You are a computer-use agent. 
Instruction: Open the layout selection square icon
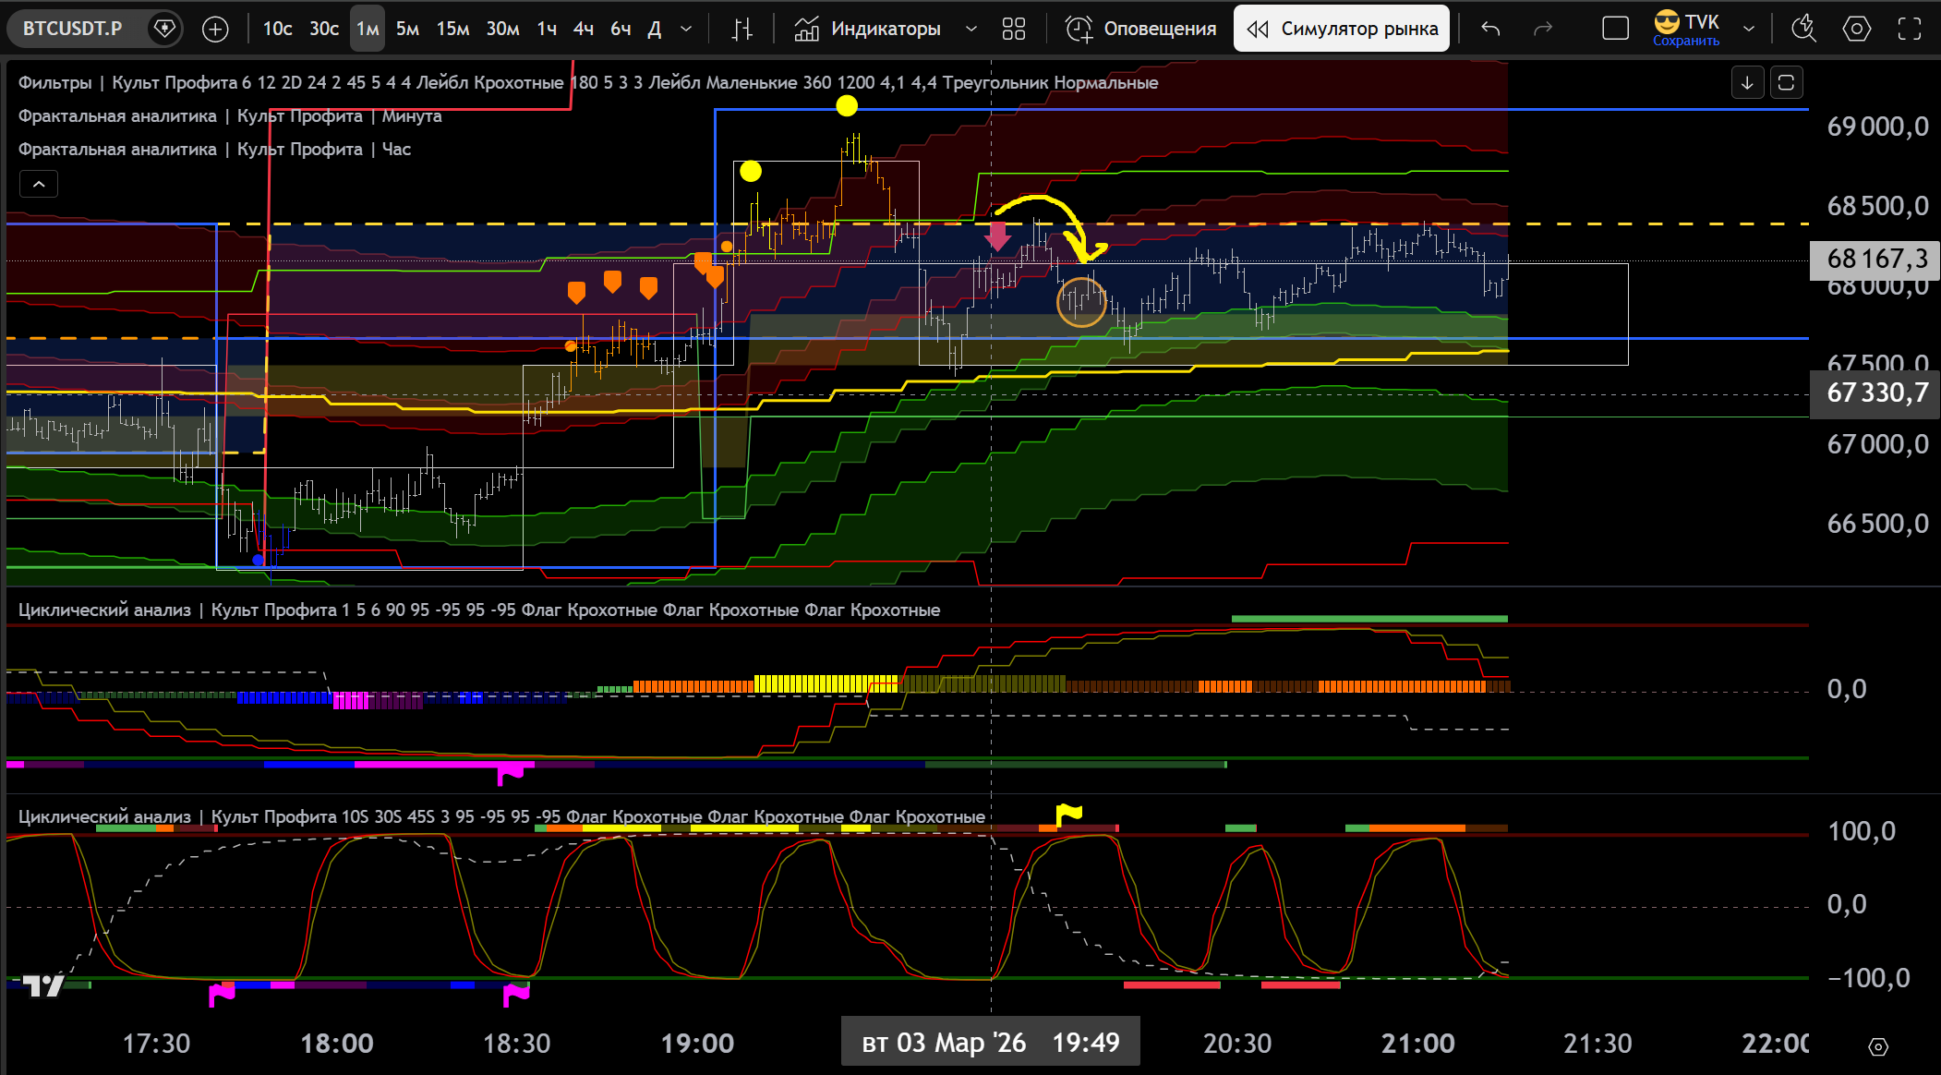(x=1615, y=29)
